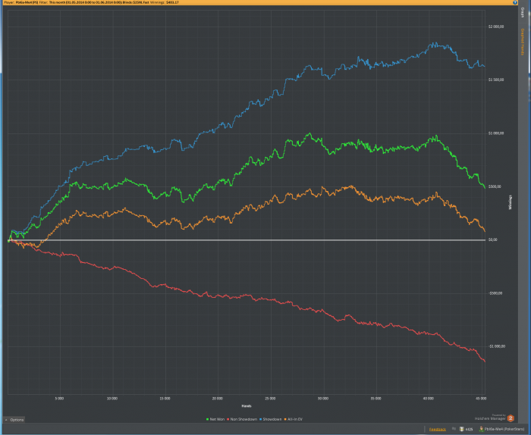Image resolution: width=531 pixels, height=435 pixels.
Task: Toggle the Non Showdown legend series
Action: (242, 419)
